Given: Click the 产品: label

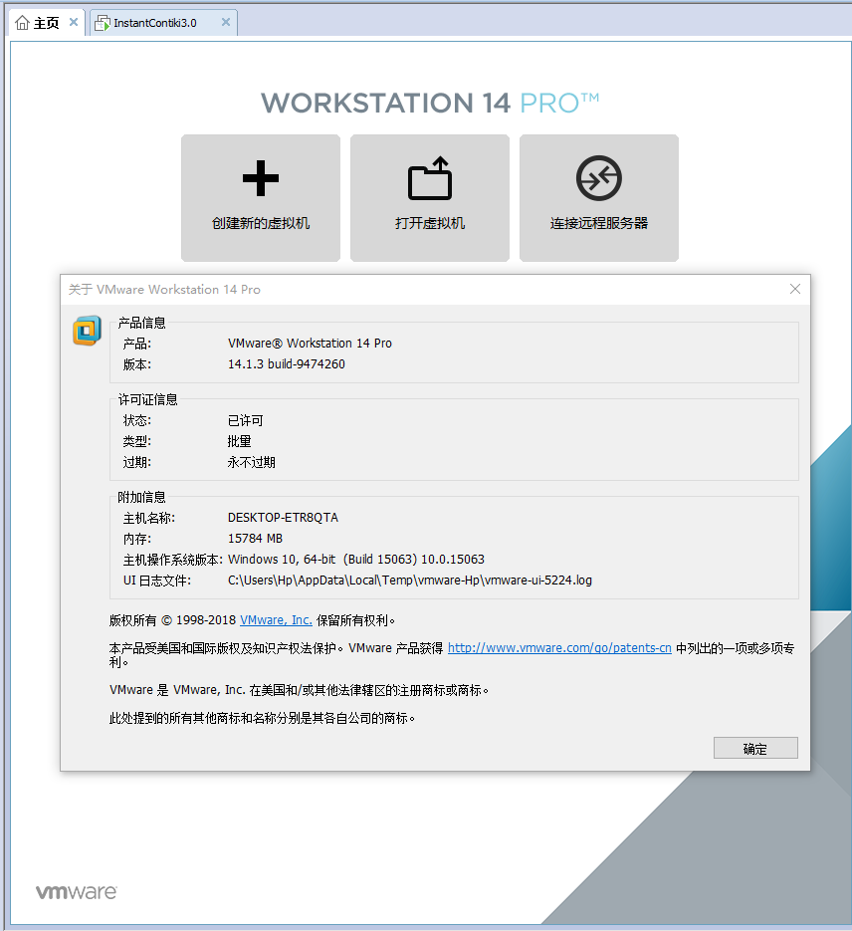Looking at the screenshot, I should (x=137, y=344).
